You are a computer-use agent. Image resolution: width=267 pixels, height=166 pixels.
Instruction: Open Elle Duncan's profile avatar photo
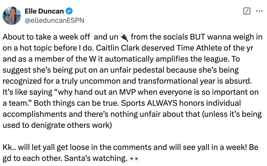[12, 15]
